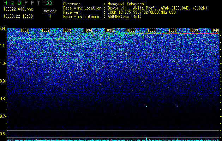This screenshot has height=141, width=222.
Task: Click the HROFFT 1.0.0 title text
Action: click(x=28, y=3)
